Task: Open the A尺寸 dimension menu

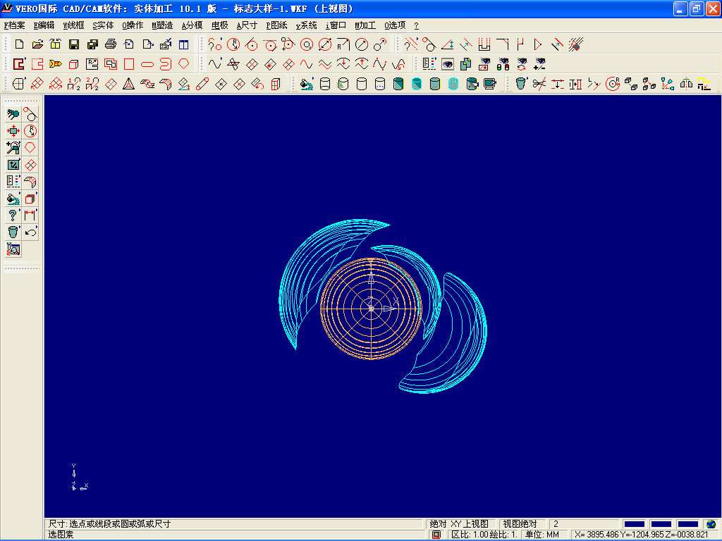Action: click(x=247, y=25)
